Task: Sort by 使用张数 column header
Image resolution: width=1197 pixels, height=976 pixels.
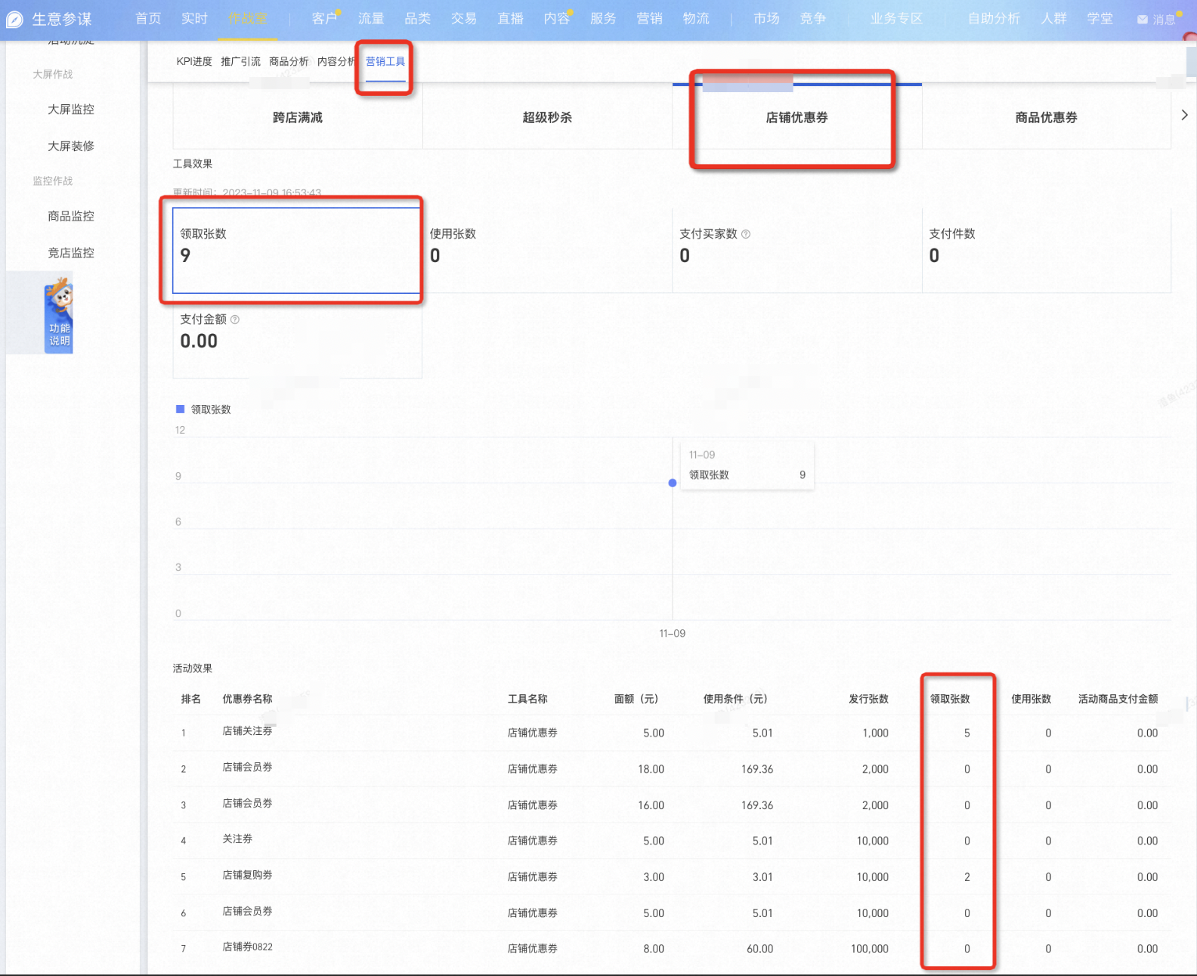Action: pyautogui.click(x=1032, y=699)
